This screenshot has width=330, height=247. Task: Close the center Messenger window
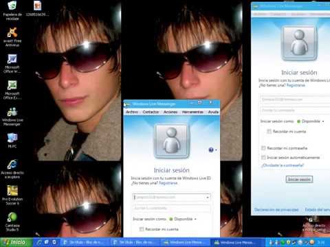click(x=210, y=102)
